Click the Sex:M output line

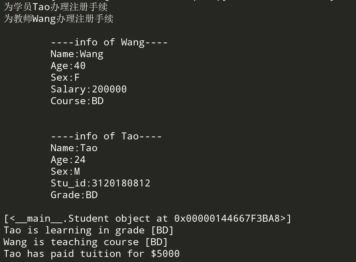[x=65, y=172]
